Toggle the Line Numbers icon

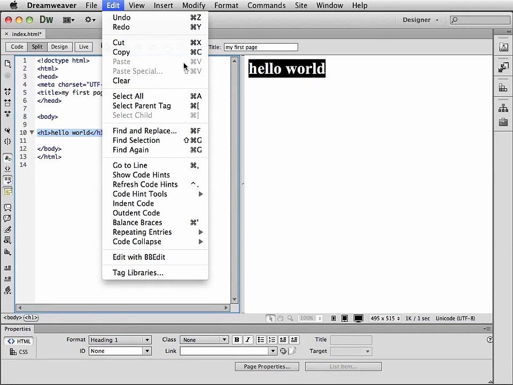coord(7,158)
